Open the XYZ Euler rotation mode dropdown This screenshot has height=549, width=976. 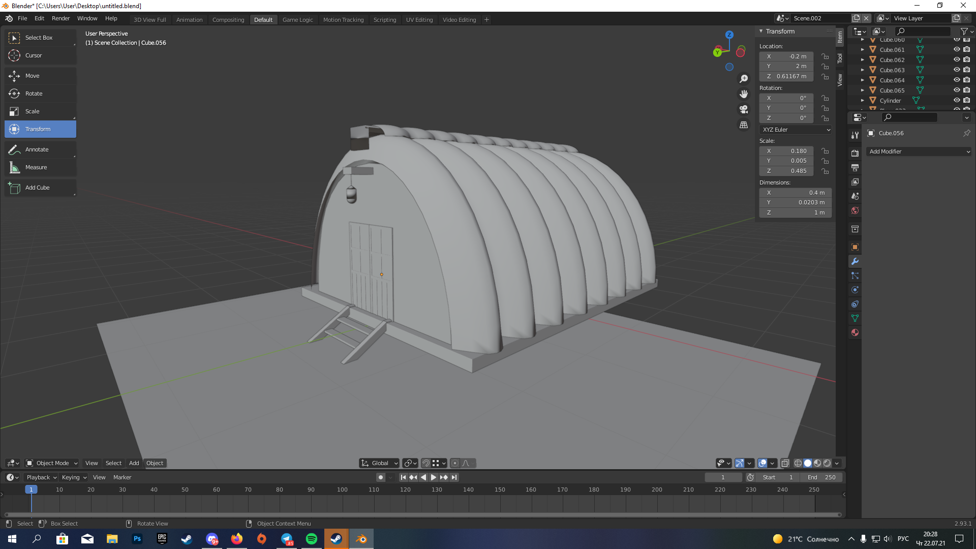pos(796,130)
